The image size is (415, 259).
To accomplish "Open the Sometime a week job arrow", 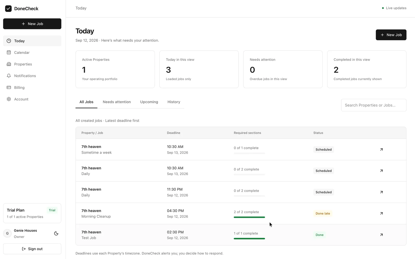I will point(382,149).
